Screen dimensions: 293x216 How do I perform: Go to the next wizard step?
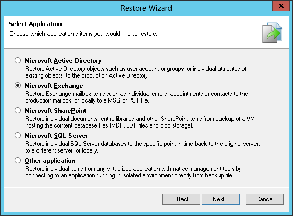tap(221, 199)
